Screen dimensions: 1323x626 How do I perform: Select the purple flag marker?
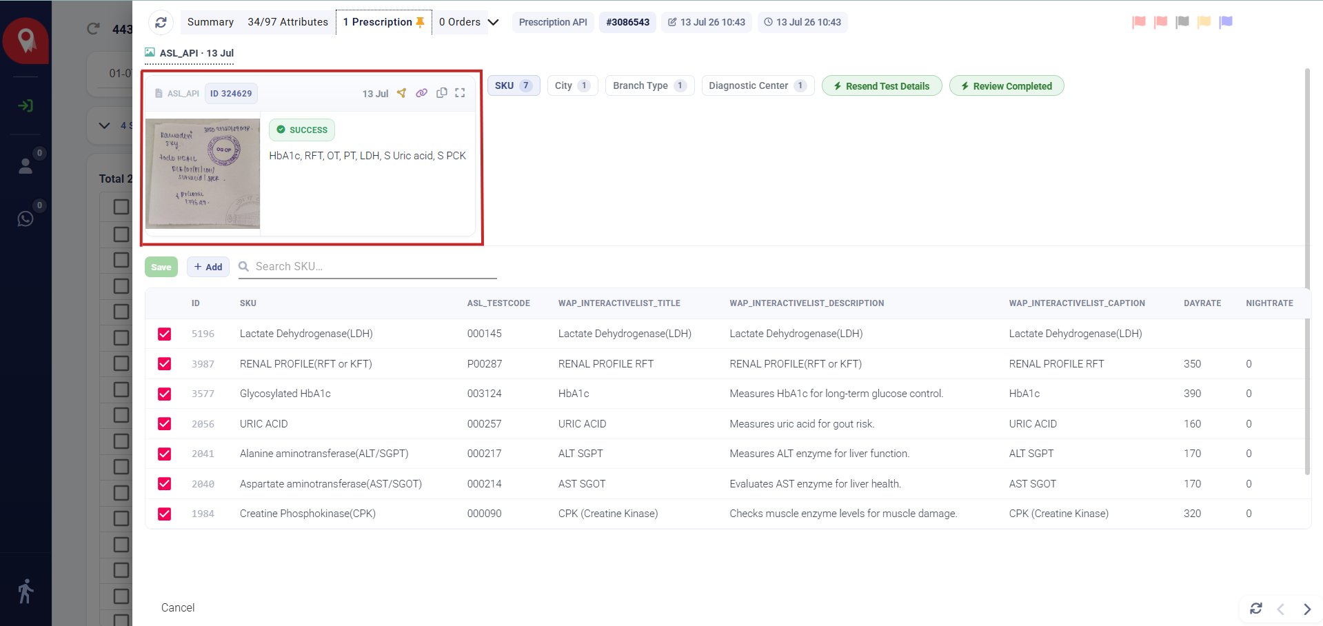(x=1226, y=22)
